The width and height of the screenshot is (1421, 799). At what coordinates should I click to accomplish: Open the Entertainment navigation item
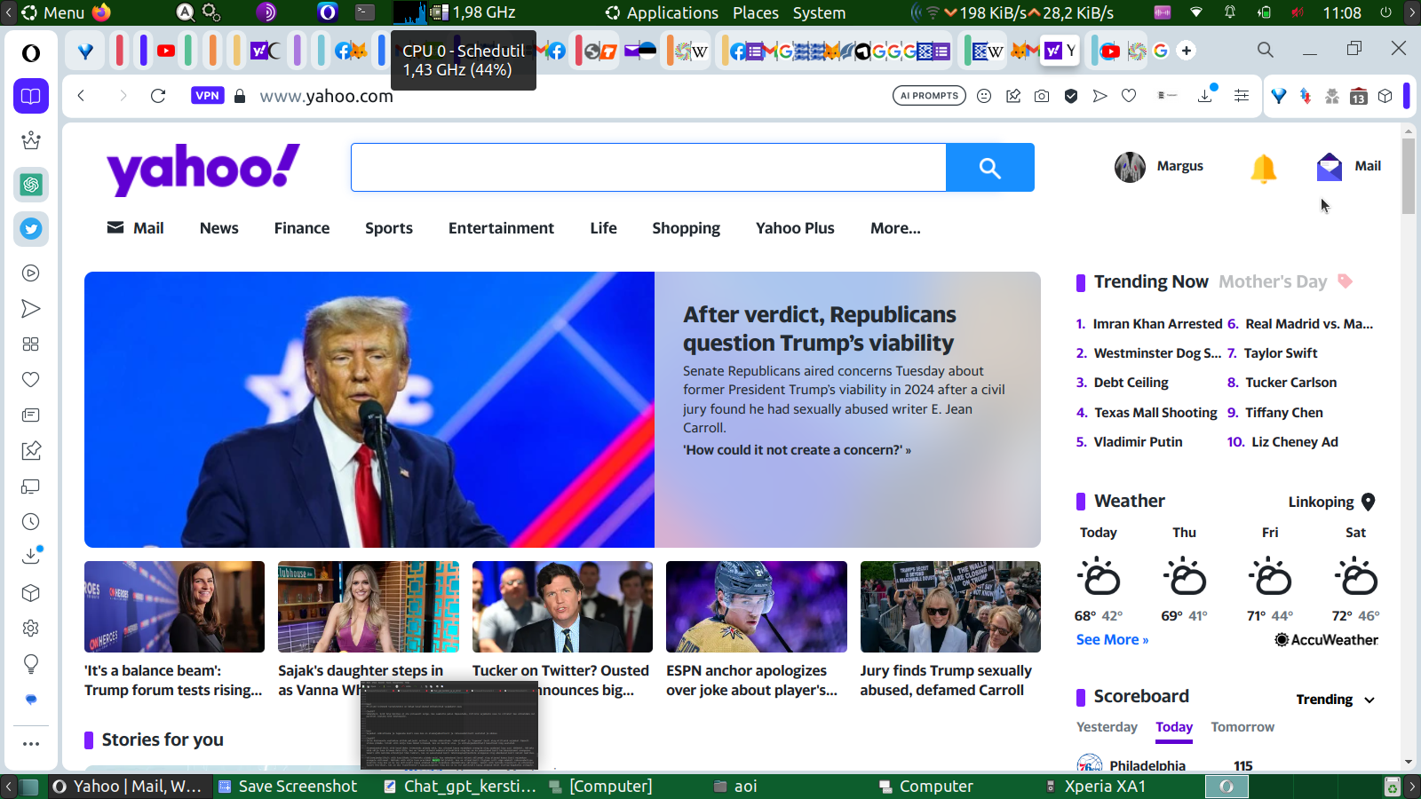point(501,228)
